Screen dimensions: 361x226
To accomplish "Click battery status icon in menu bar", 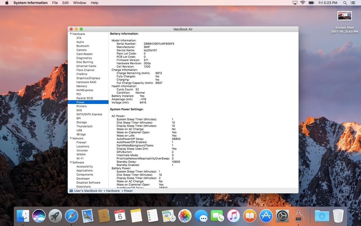I will tap(311, 3).
